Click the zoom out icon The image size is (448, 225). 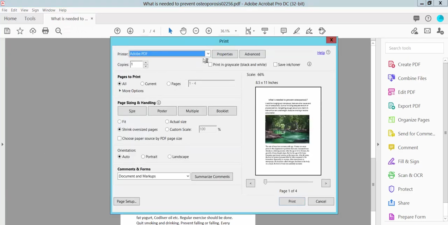tap(196, 31)
